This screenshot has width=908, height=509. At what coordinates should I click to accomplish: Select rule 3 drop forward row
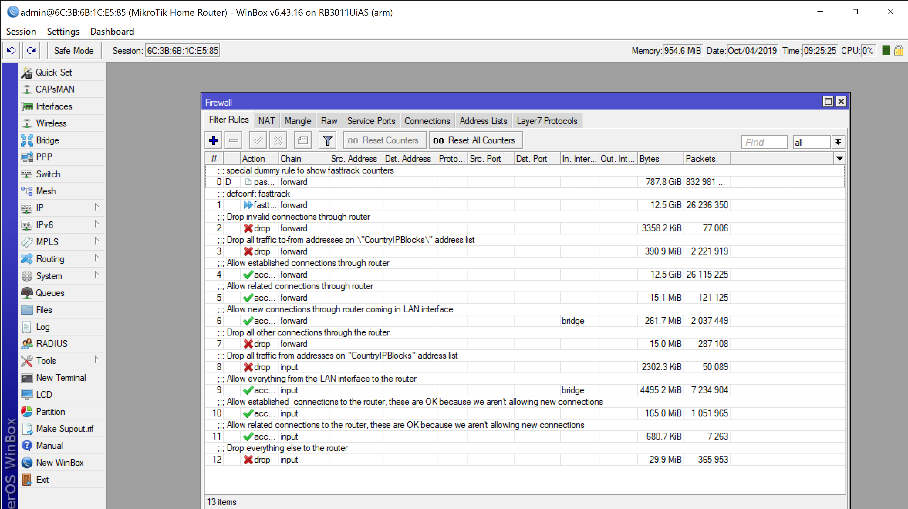point(525,251)
